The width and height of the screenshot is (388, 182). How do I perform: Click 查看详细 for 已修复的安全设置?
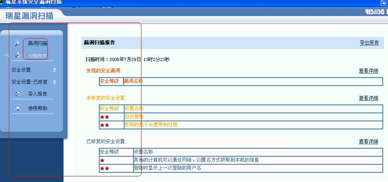[368, 141]
